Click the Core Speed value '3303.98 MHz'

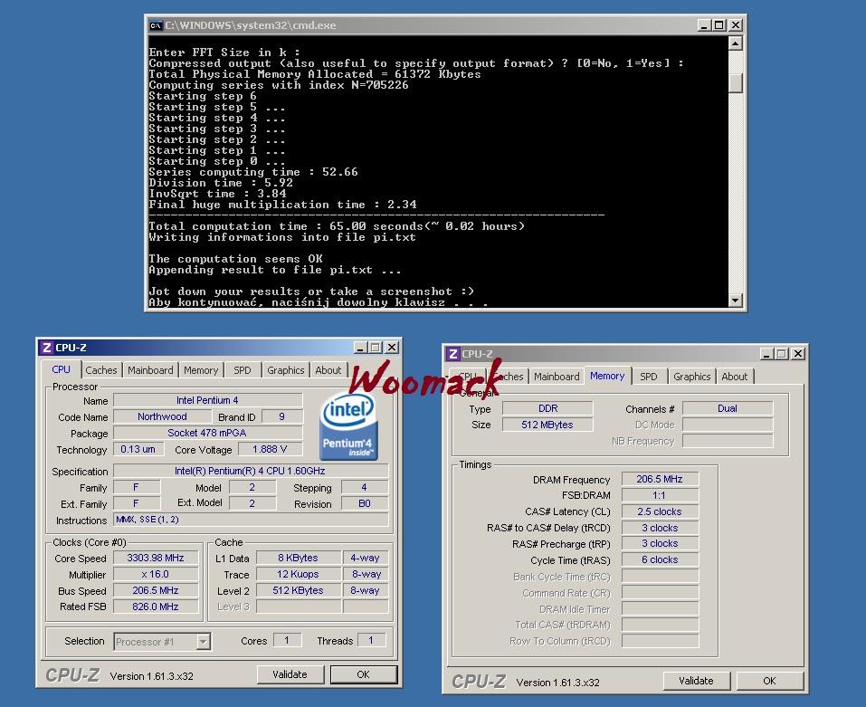coord(156,558)
